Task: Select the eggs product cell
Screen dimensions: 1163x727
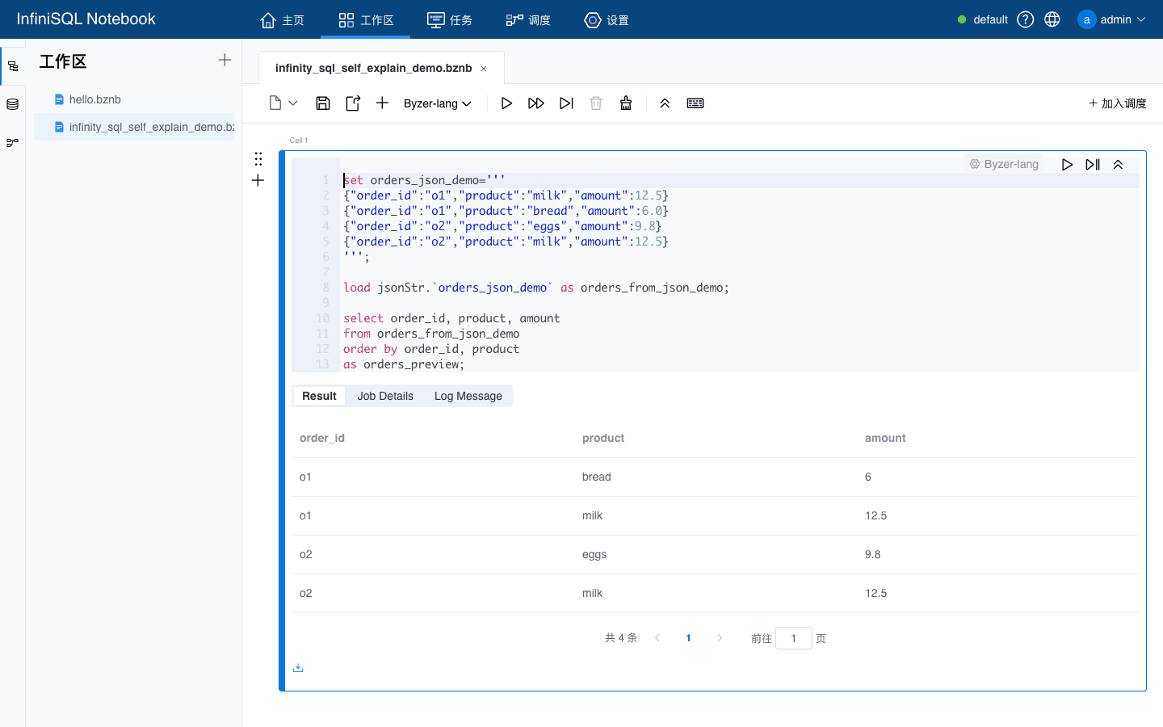Action: [594, 554]
